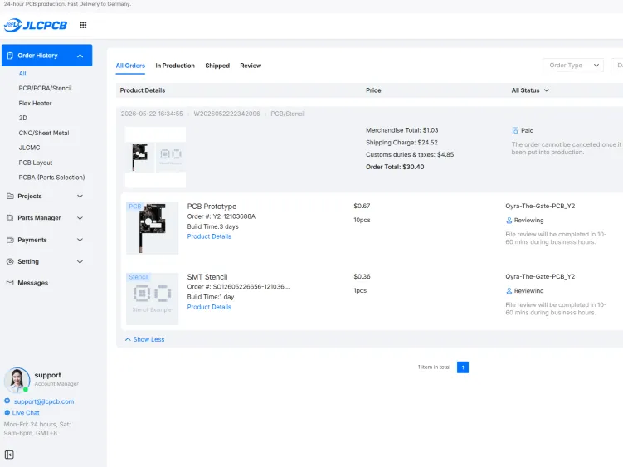Click the order date 2026-05-22 16:34:55
The height and width of the screenshot is (467, 623).
(152, 114)
